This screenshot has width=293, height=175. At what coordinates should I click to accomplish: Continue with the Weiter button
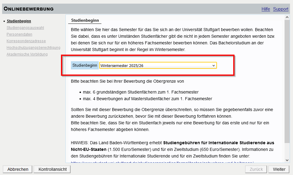click(x=279, y=169)
